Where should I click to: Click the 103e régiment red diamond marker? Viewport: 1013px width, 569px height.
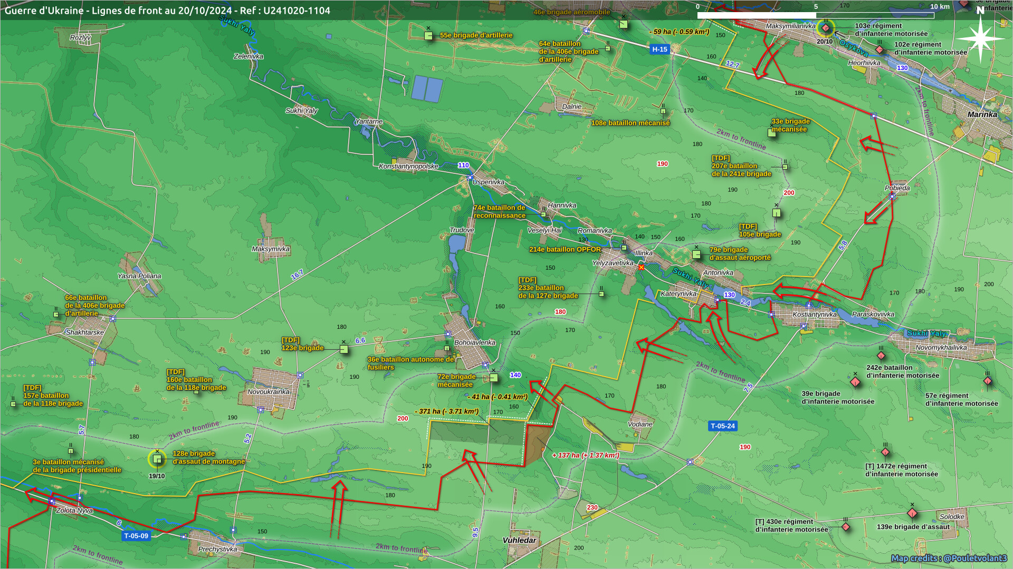click(x=826, y=28)
